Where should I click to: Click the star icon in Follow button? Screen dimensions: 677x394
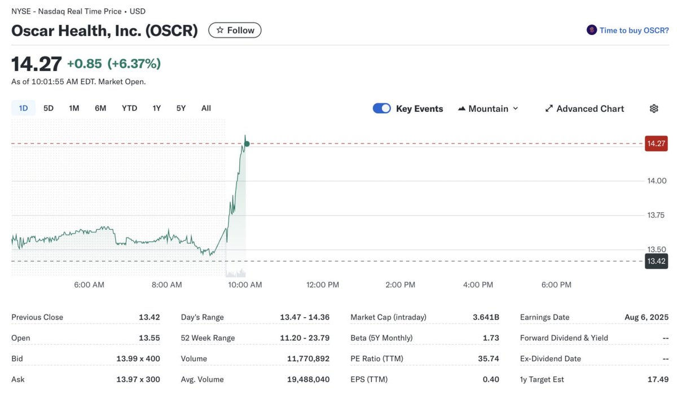pyautogui.click(x=220, y=30)
